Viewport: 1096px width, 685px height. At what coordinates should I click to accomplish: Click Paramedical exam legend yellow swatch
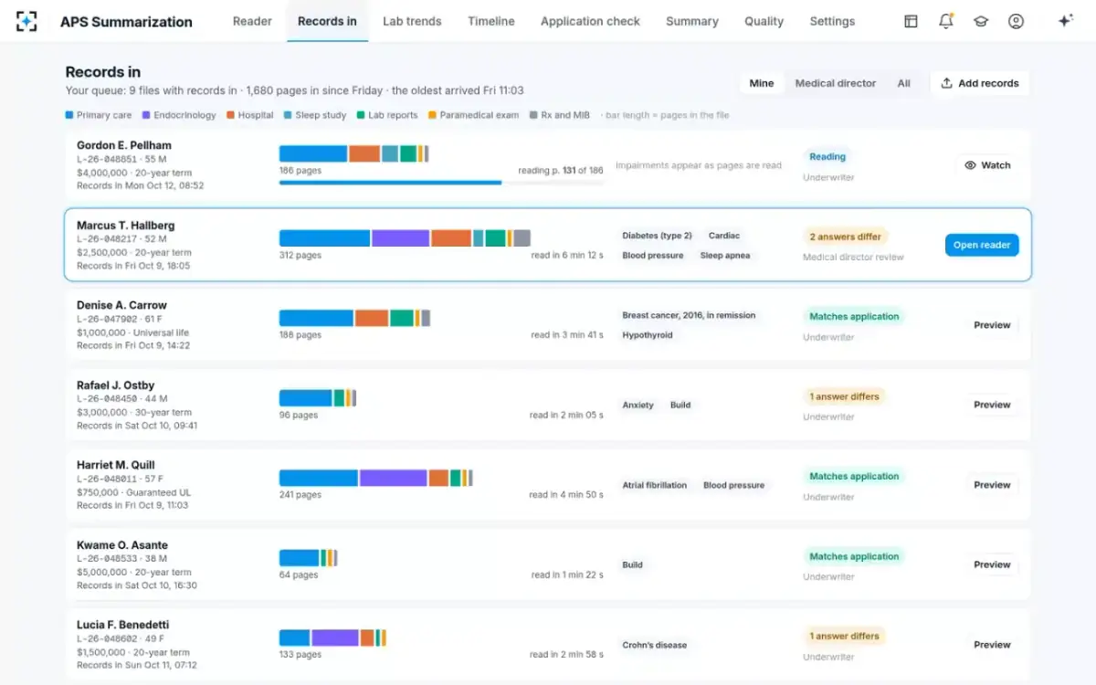(432, 115)
